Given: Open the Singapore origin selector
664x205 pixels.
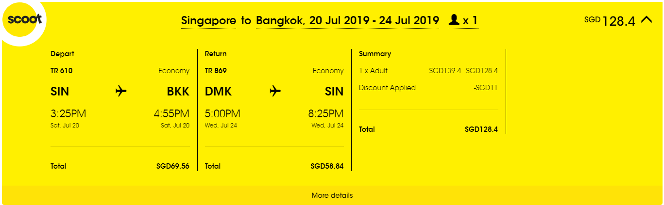Looking at the screenshot, I should pos(208,21).
